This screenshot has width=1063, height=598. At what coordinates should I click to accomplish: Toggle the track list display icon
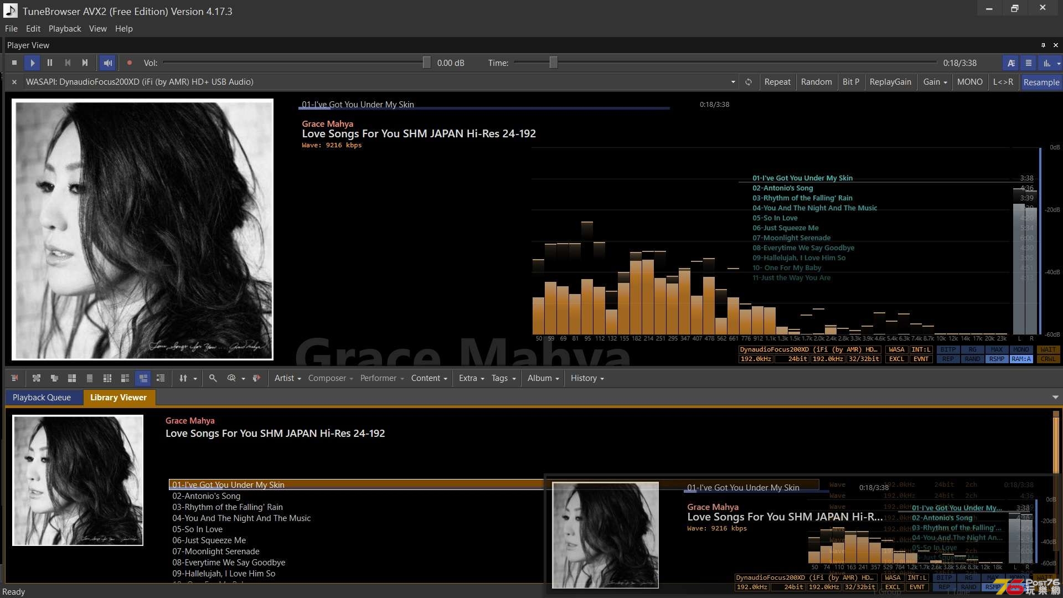pyautogui.click(x=1029, y=63)
